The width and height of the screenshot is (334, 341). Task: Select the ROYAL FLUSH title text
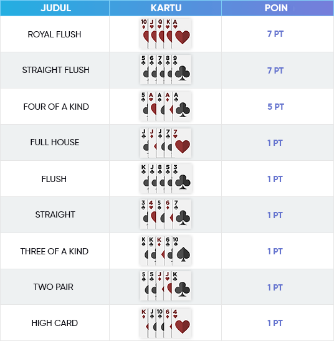tap(54, 34)
